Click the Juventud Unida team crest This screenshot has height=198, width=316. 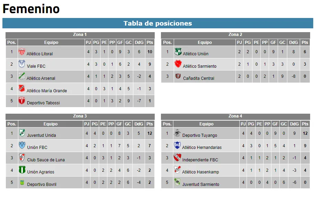point(22,133)
